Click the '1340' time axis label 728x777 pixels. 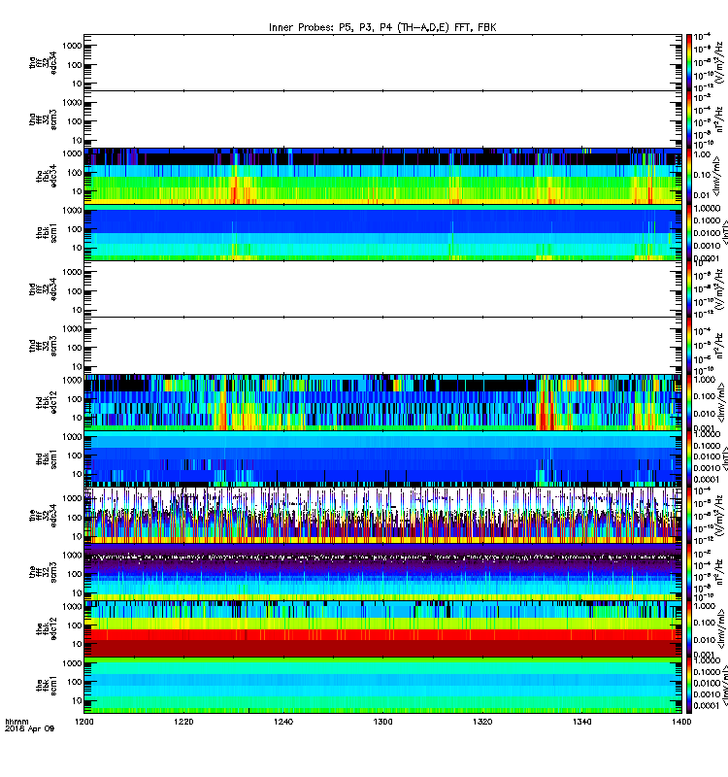point(581,722)
